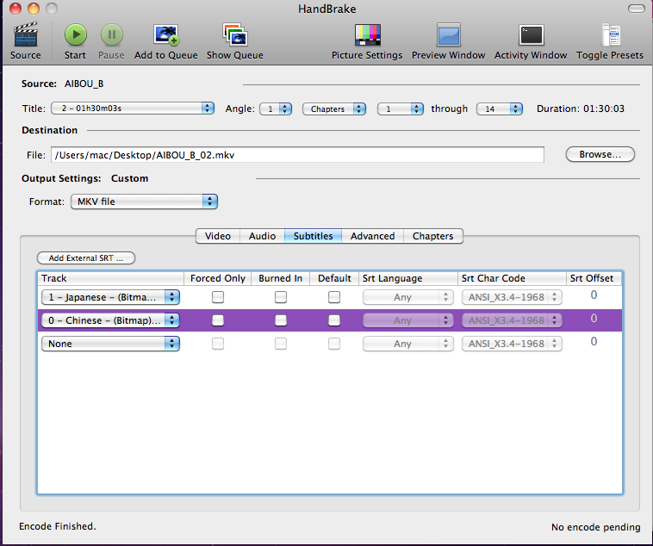This screenshot has width=653, height=546.
Task: Switch to the Video tab
Action: click(x=218, y=236)
